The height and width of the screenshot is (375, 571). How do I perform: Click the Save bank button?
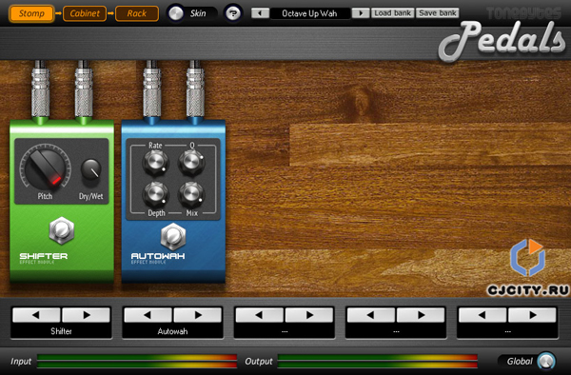[x=438, y=13]
